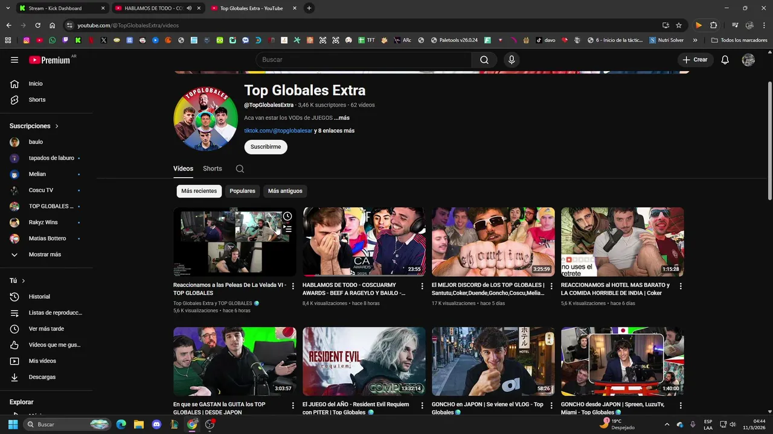773x434 pixels.
Task: Open options for El MEJOR DISCORD video
Action: pyautogui.click(x=551, y=286)
